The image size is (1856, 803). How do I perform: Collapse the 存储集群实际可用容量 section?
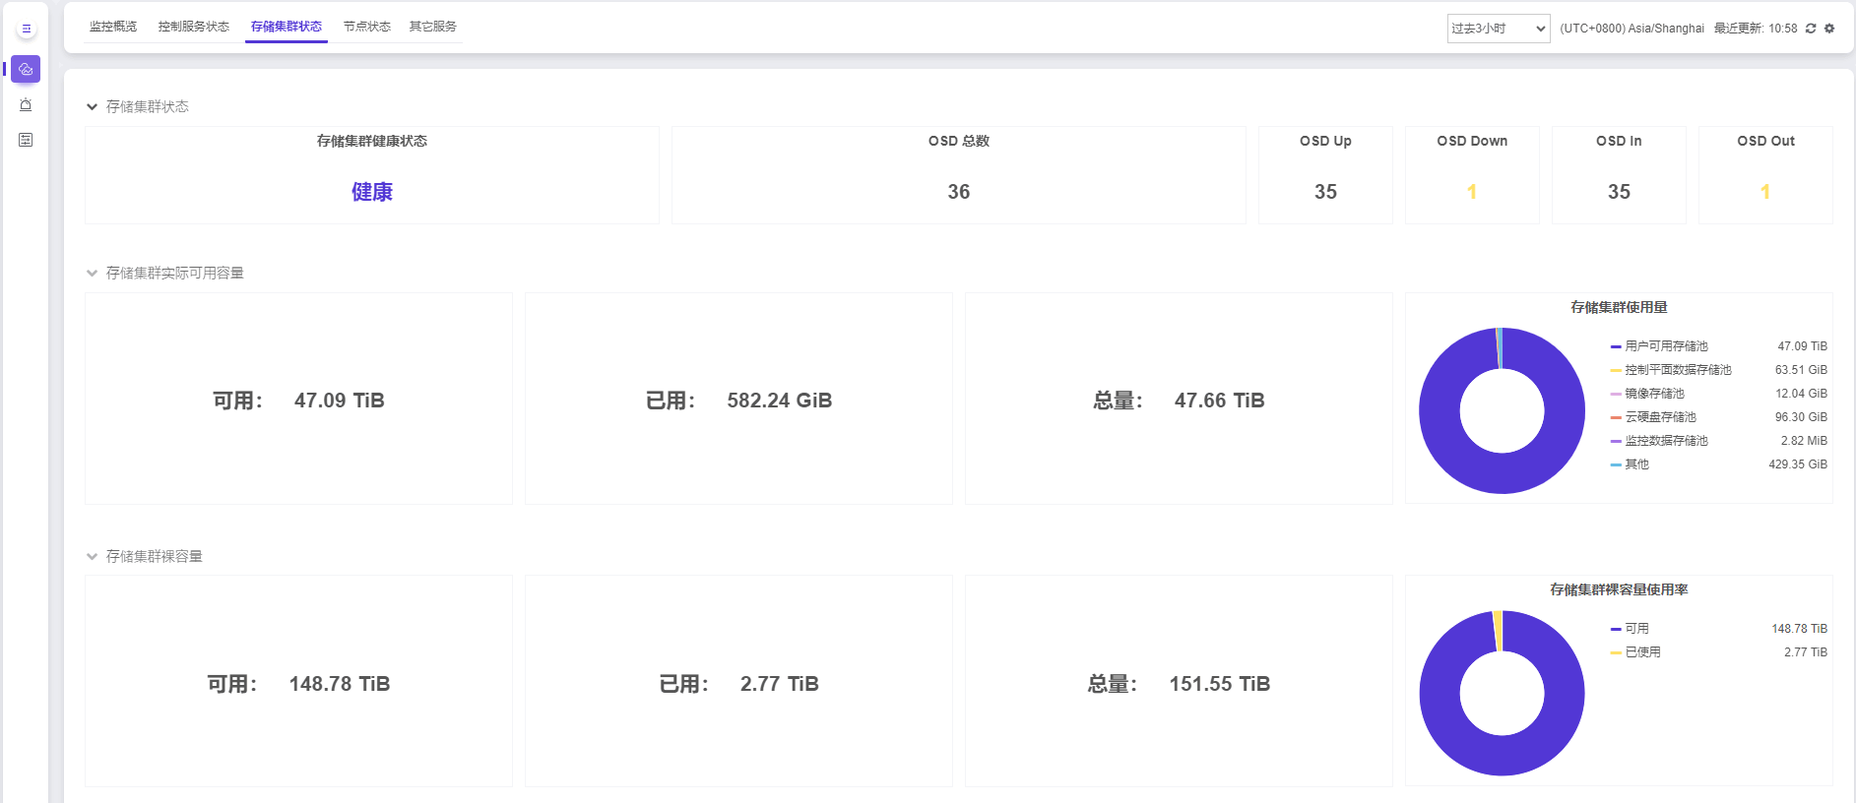click(93, 274)
